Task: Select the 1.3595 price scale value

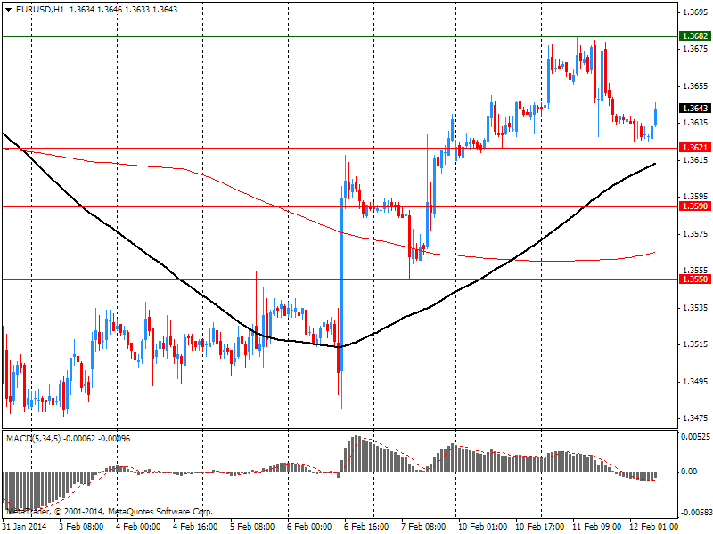Action: pos(696,197)
